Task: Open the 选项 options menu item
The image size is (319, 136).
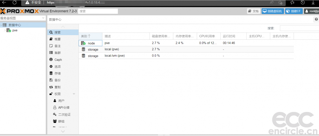Action: (63, 67)
